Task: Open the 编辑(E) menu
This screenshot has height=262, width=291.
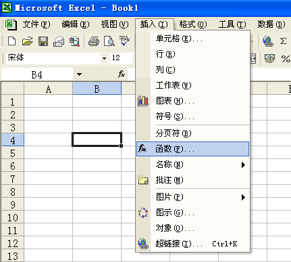Action: pos(76,24)
